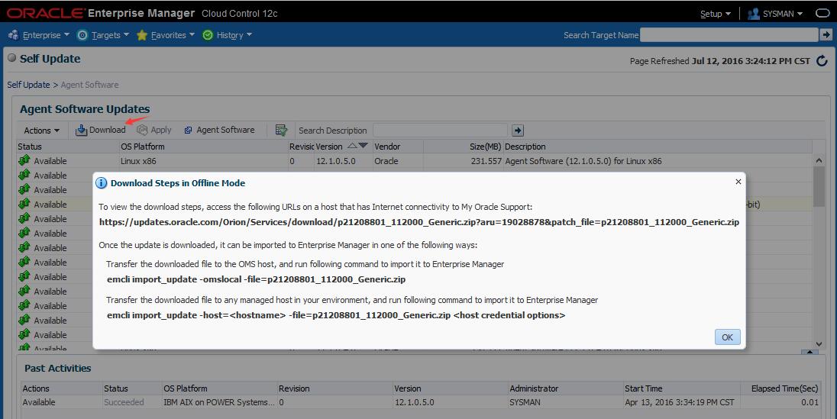Click the page refresh icon
837x419 pixels.
822,61
